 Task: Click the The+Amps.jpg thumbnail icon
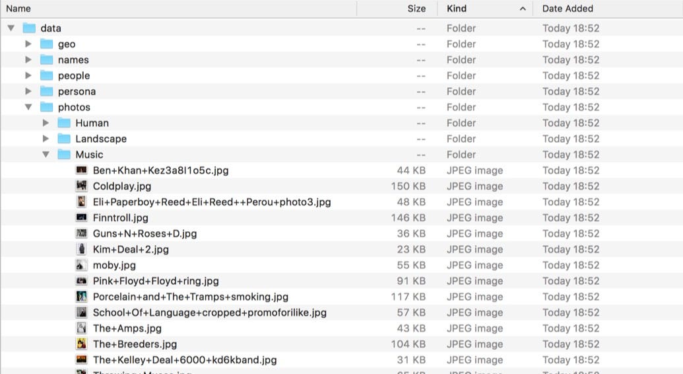coord(81,328)
